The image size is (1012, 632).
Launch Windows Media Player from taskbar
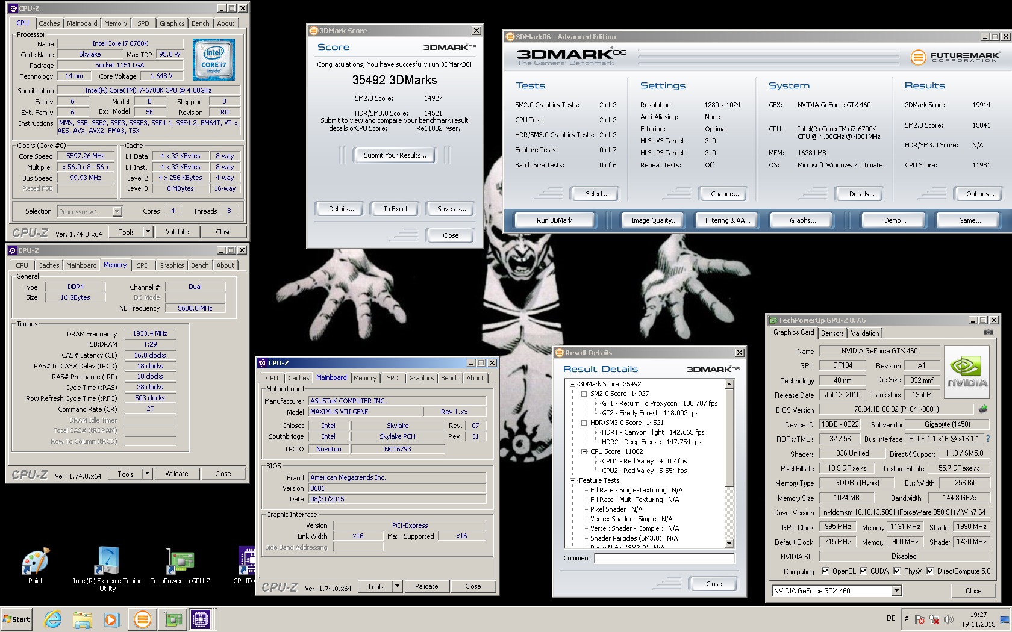[111, 619]
